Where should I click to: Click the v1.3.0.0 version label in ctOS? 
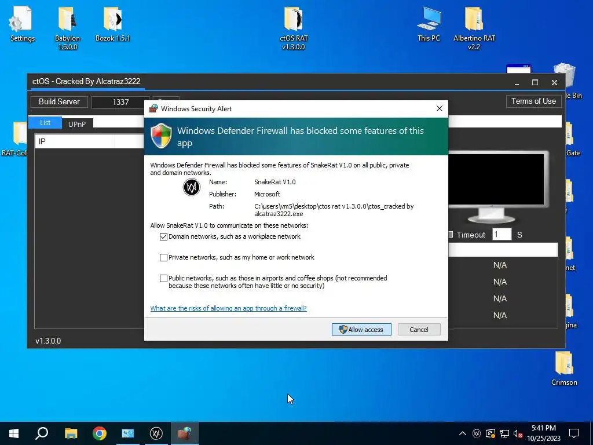click(48, 341)
